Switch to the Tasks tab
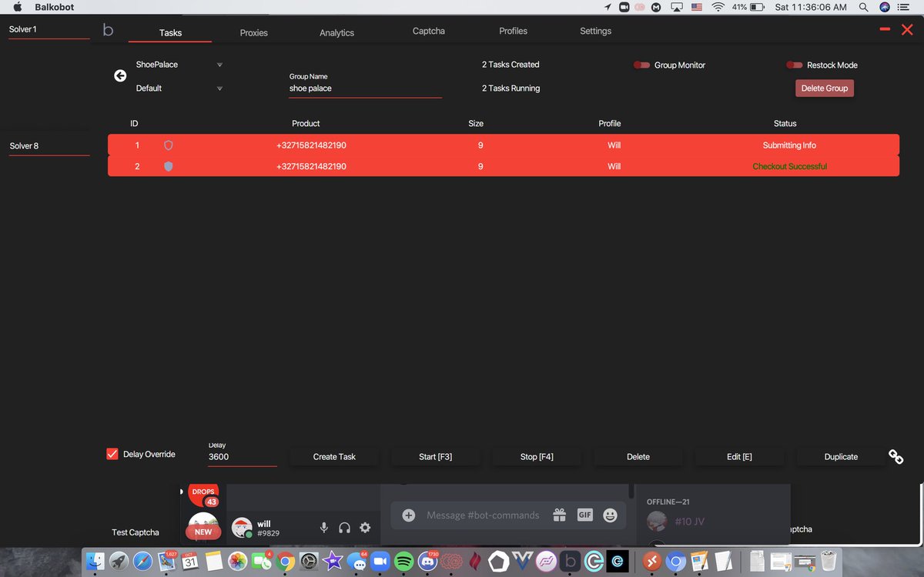 [170, 33]
